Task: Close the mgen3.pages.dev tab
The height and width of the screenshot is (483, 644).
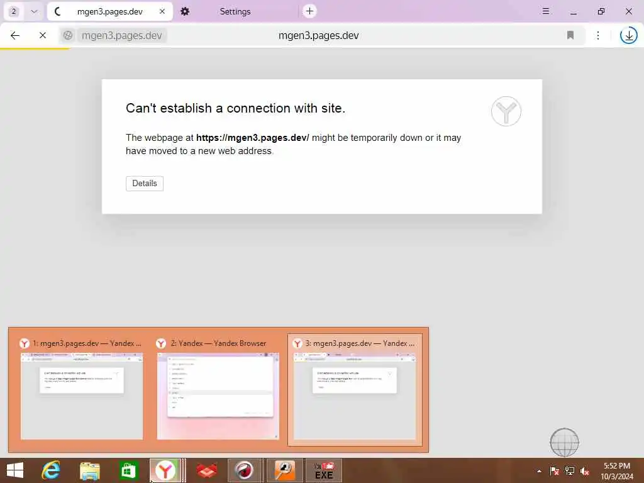Action: click(x=162, y=11)
